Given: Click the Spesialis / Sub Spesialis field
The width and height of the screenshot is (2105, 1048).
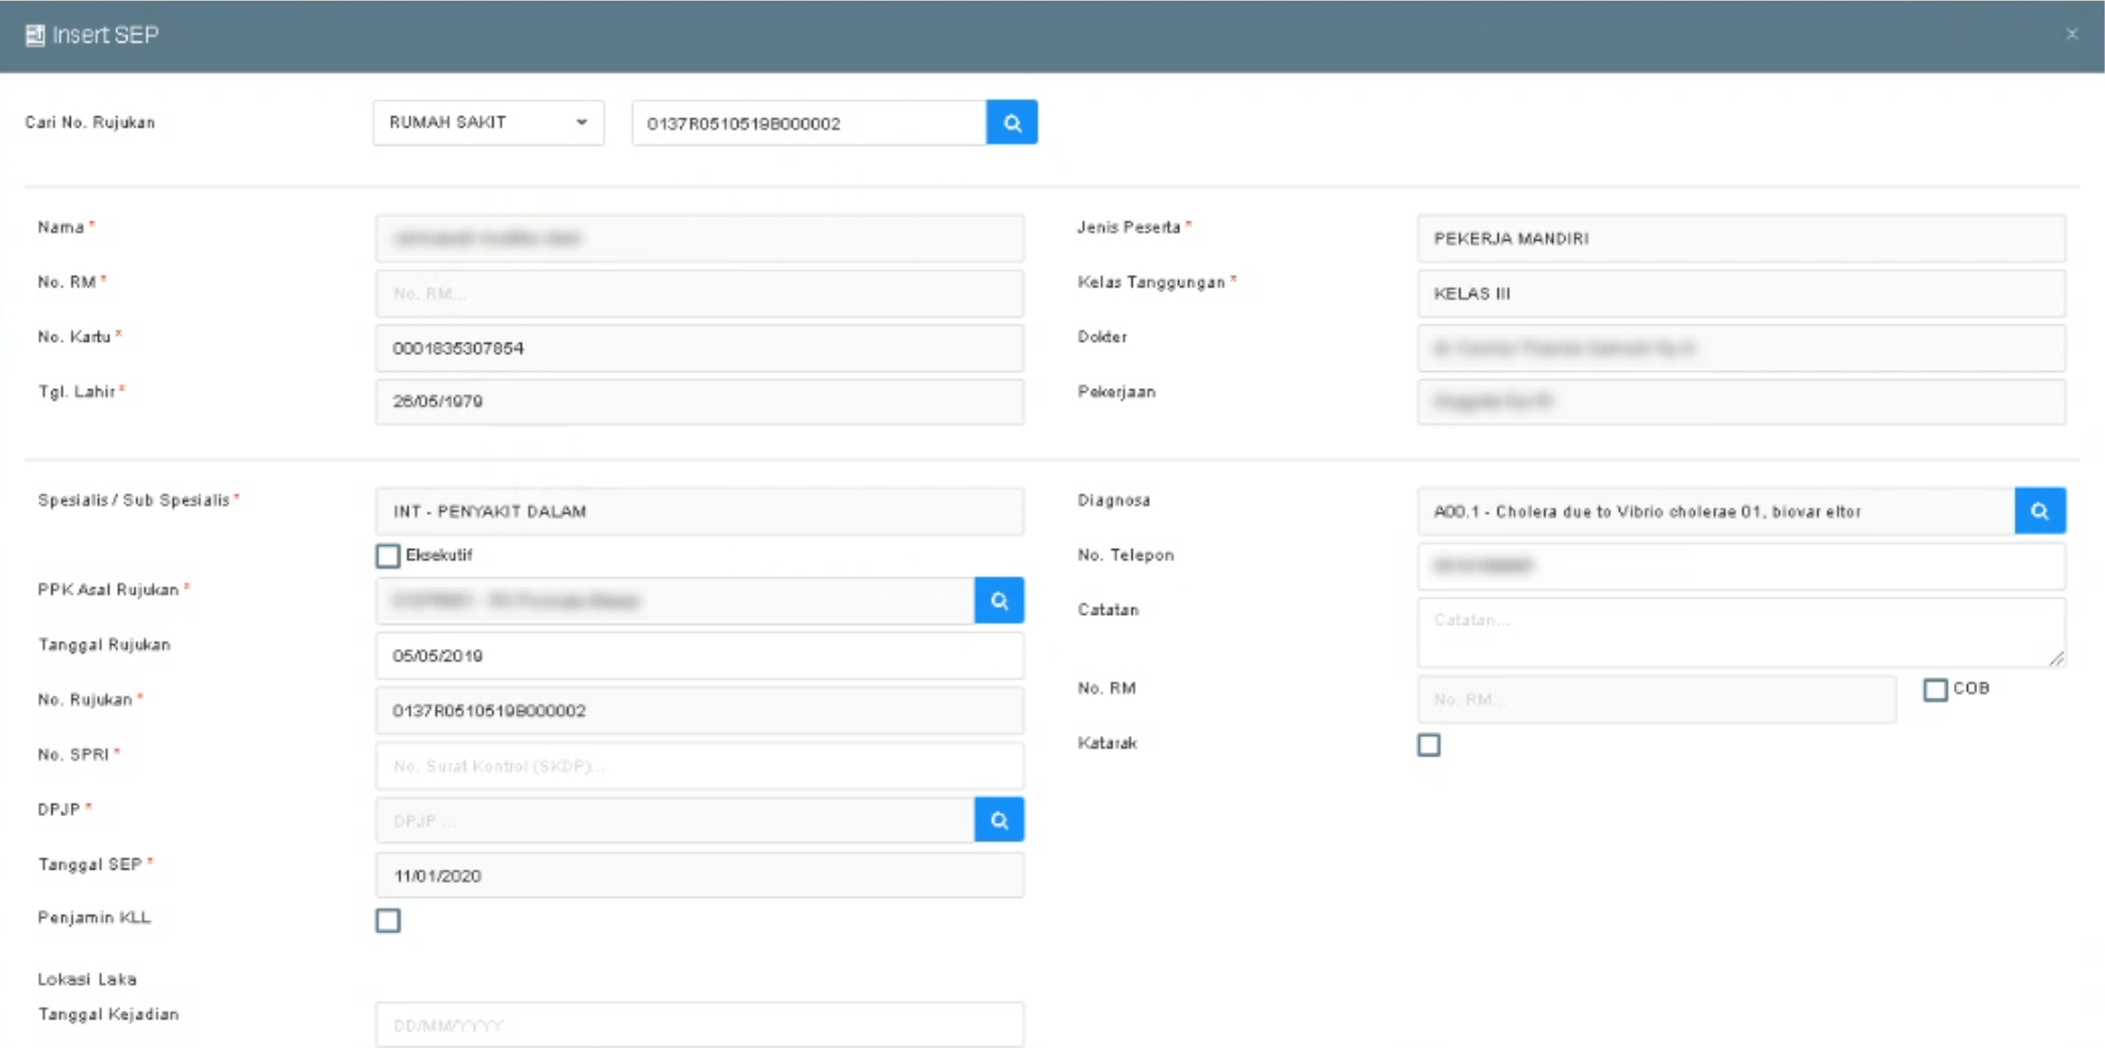Looking at the screenshot, I should (x=699, y=511).
